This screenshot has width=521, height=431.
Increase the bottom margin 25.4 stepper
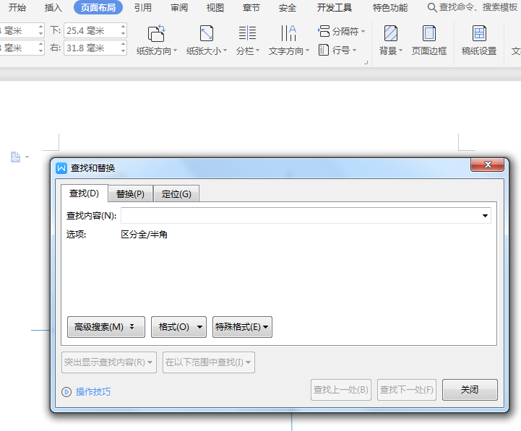click(x=124, y=27)
